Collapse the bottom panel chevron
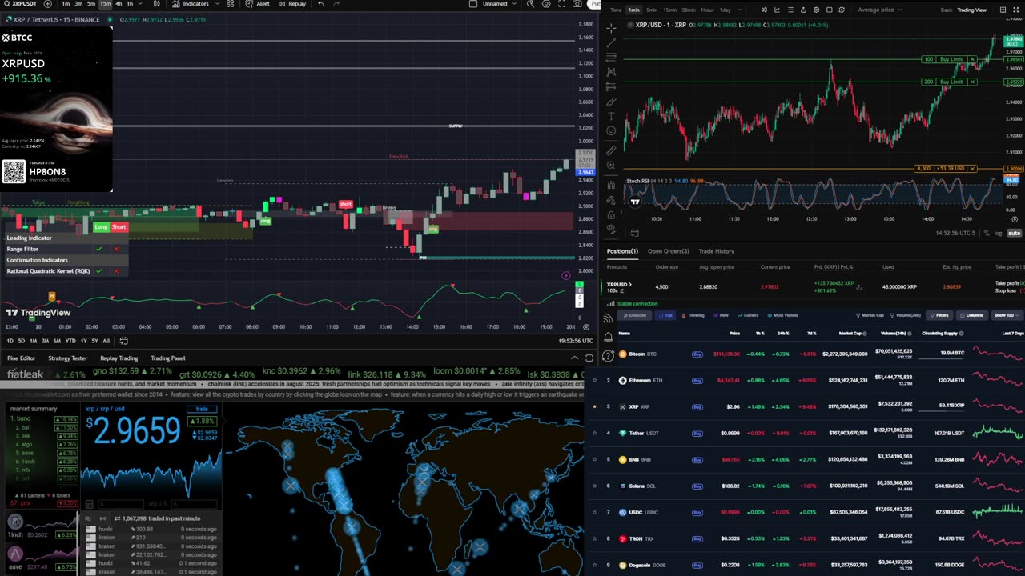1025x576 pixels. point(574,358)
